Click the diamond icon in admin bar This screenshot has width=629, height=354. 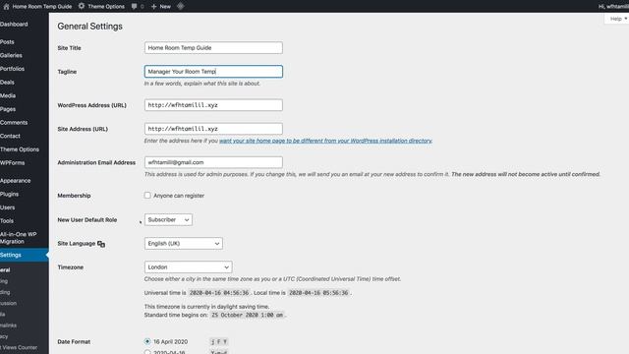(x=181, y=6)
